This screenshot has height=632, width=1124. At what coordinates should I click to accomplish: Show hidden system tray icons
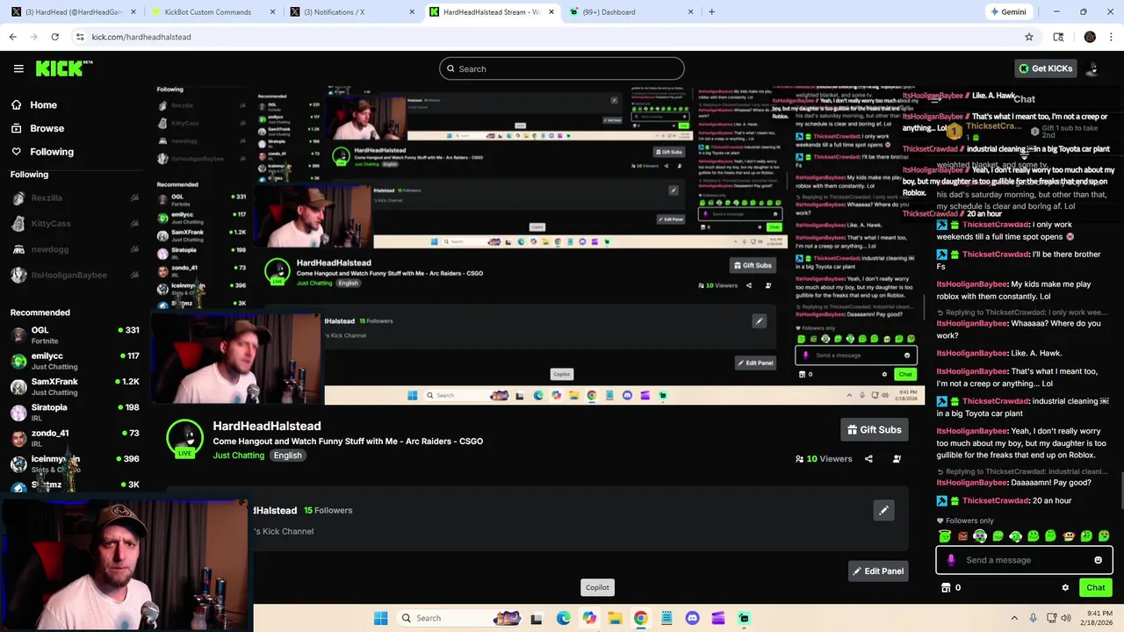tap(1014, 618)
